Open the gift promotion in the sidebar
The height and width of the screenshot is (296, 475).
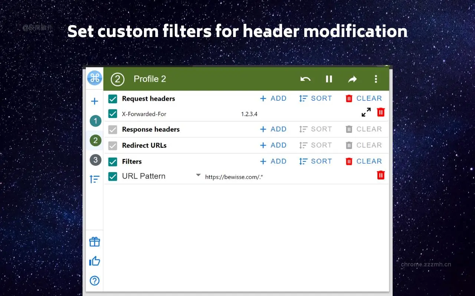click(x=94, y=242)
